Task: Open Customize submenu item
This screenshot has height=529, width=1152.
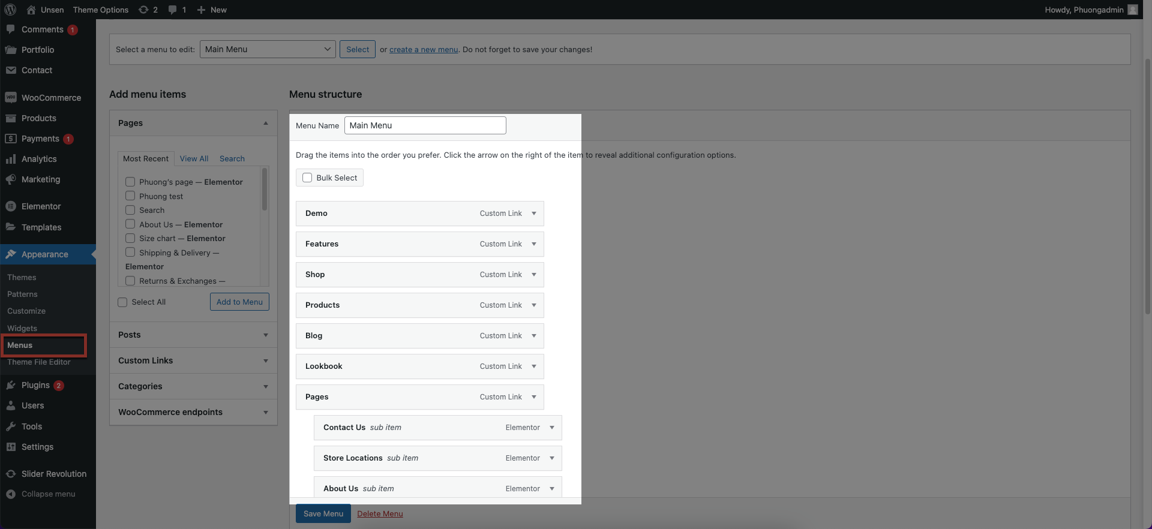Action: (26, 311)
